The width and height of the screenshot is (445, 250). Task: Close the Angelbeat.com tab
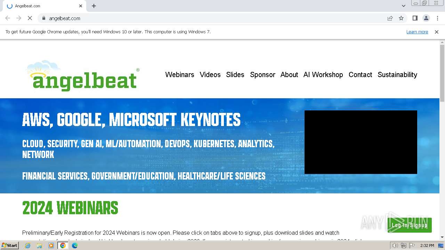81,6
